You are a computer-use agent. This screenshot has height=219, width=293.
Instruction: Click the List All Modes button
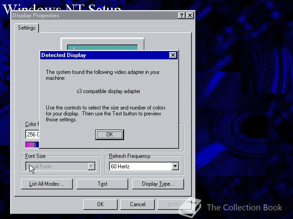[47, 184]
